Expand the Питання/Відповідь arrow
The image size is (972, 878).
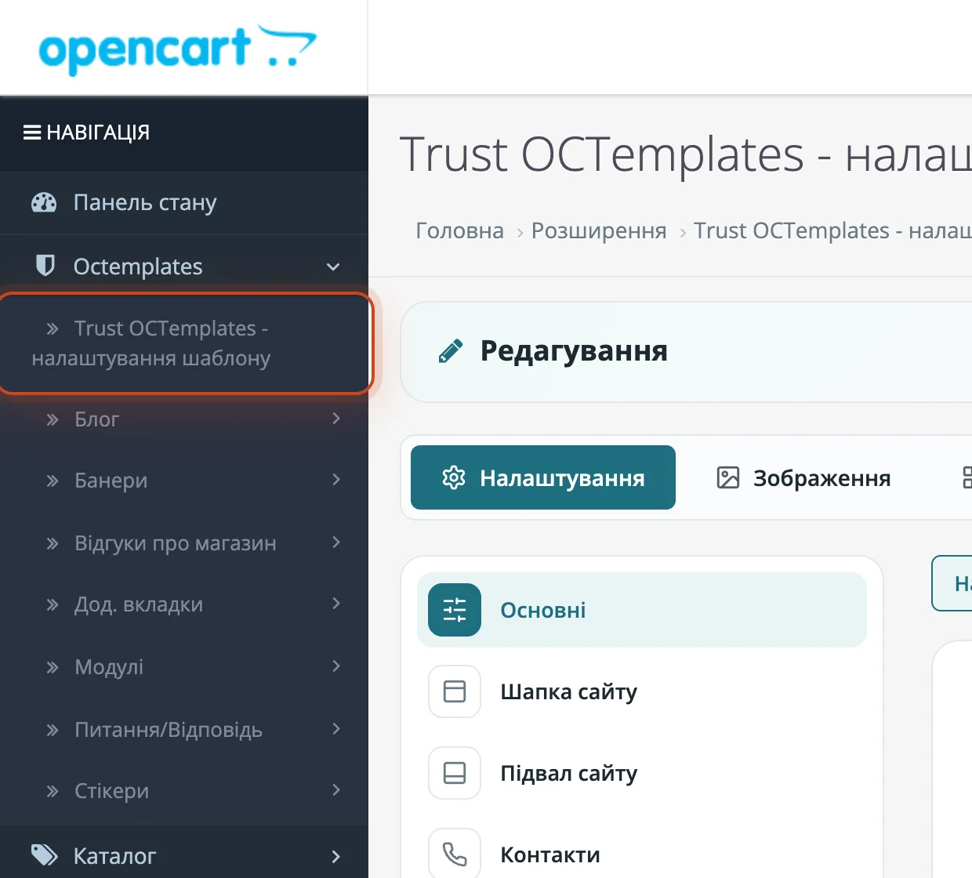pyautogui.click(x=336, y=728)
